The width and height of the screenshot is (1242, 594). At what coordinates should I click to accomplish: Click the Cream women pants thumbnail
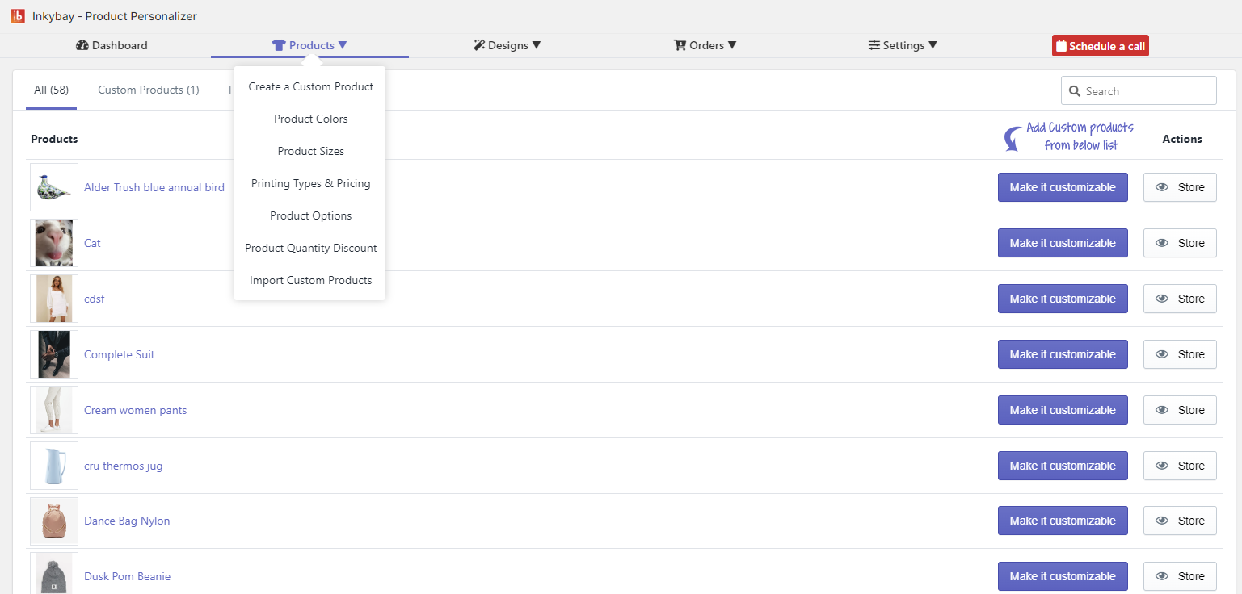pyautogui.click(x=54, y=410)
